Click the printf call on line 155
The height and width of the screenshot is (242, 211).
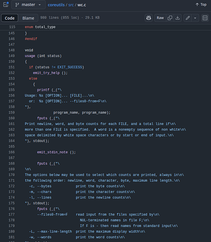point(43,90)
